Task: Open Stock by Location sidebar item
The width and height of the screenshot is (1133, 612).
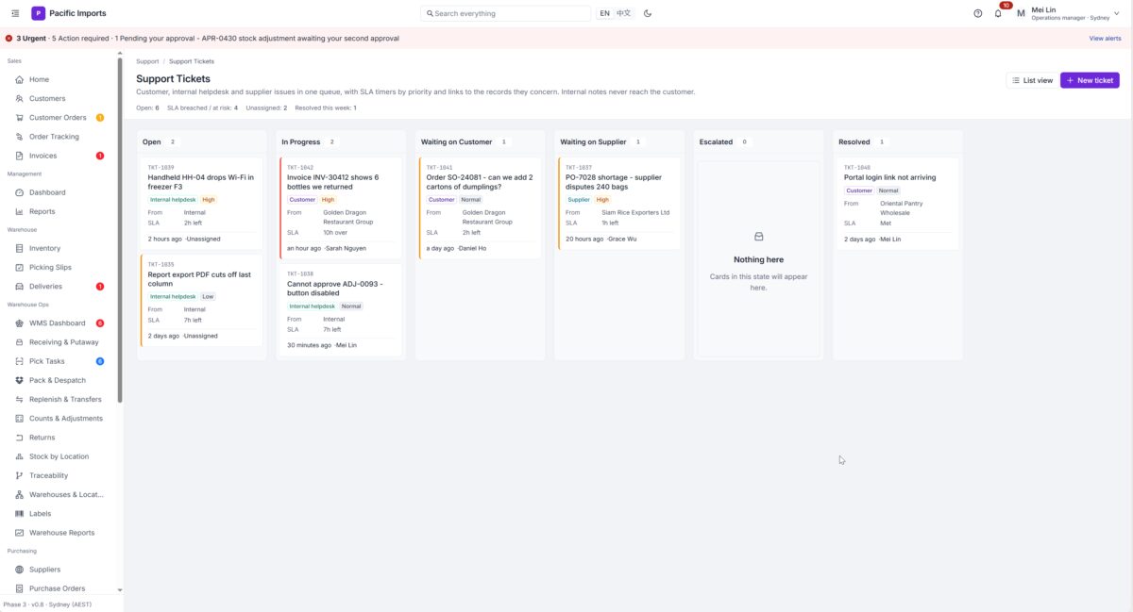Action: coord(60,456)
